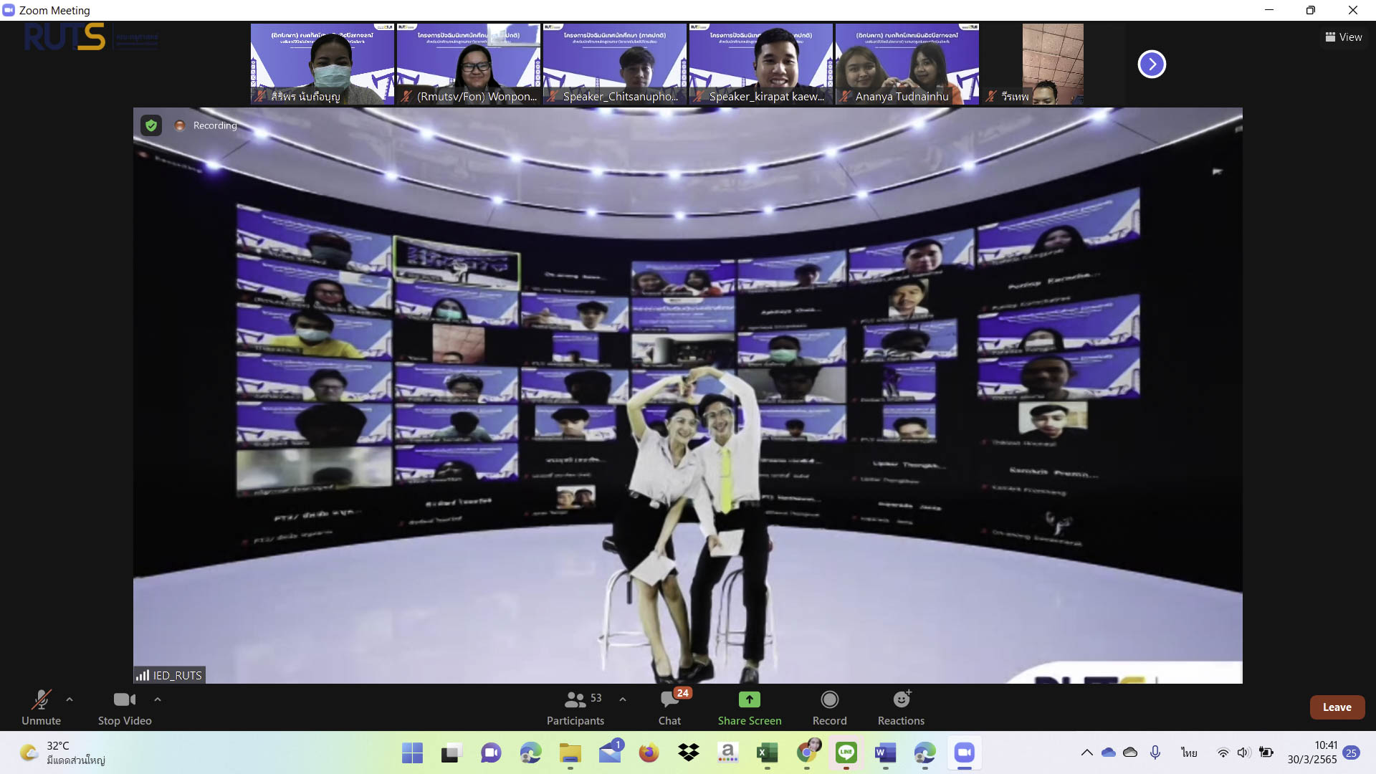
Task: Click the Recording indicator
Action: pyautogui.click(x=206, y=125)
